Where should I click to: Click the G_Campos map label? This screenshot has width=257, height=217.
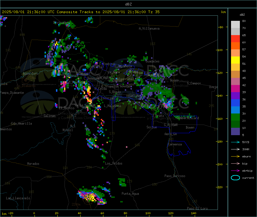tap(194, 83)
